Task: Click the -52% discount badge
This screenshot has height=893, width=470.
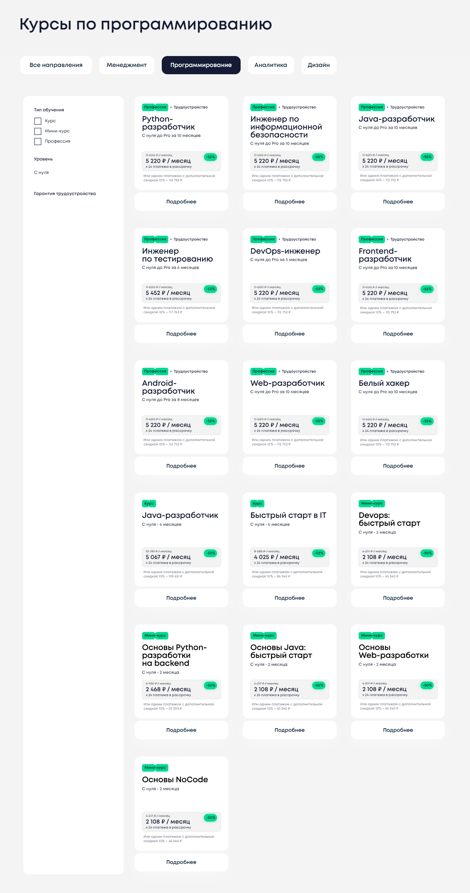Action: coord(319,553)
